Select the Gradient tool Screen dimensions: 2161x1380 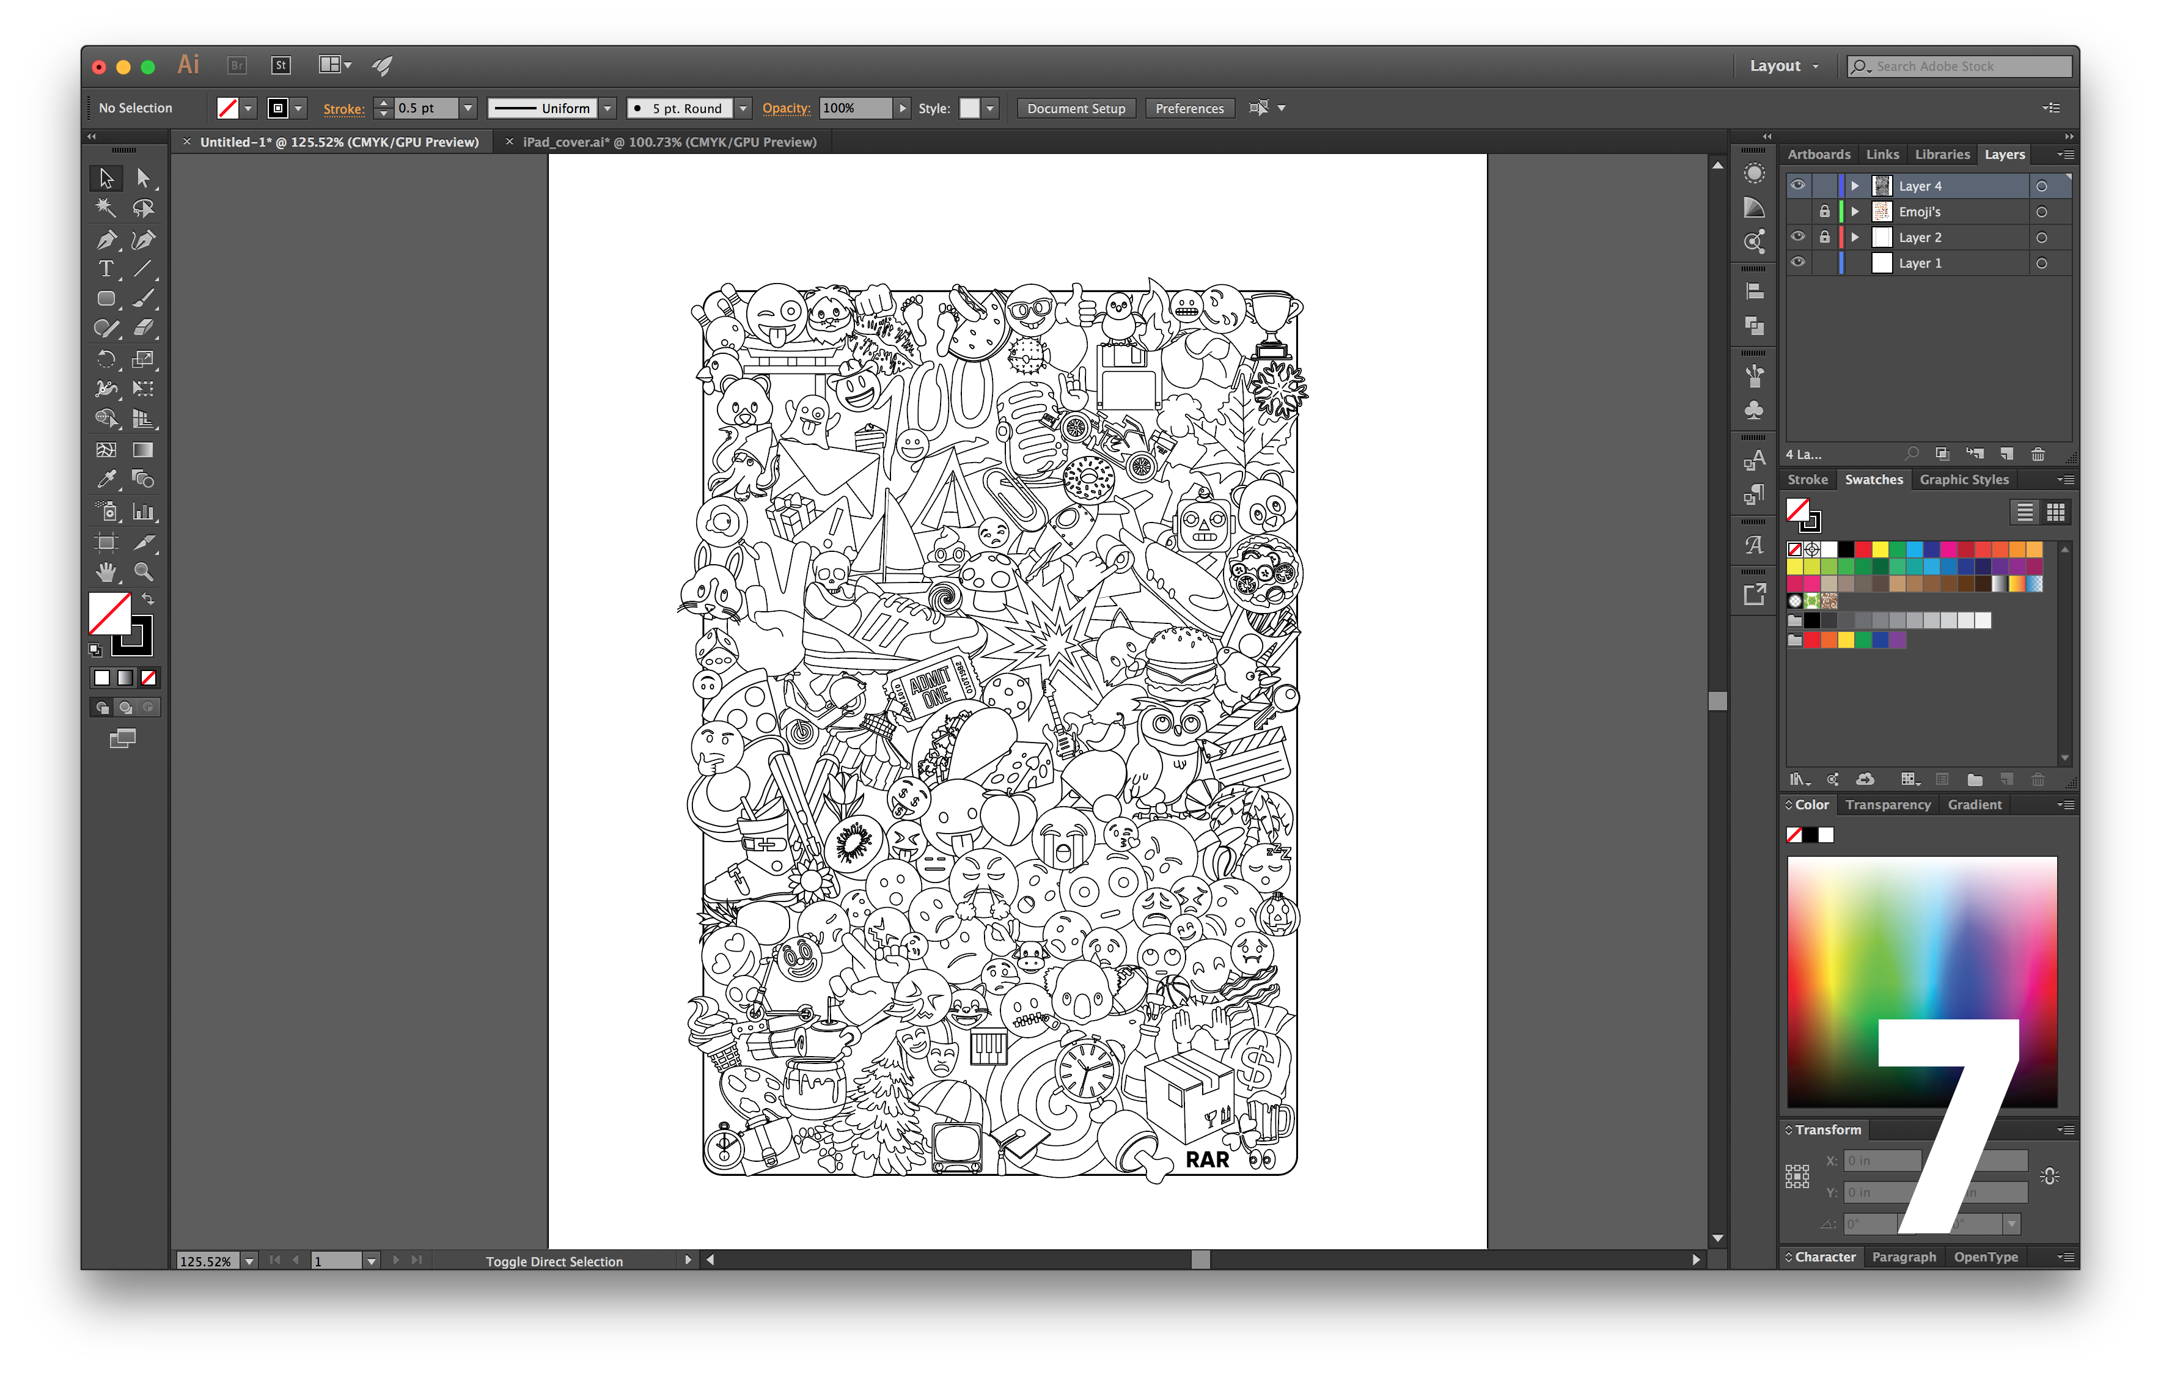click(x=142, y=450)
